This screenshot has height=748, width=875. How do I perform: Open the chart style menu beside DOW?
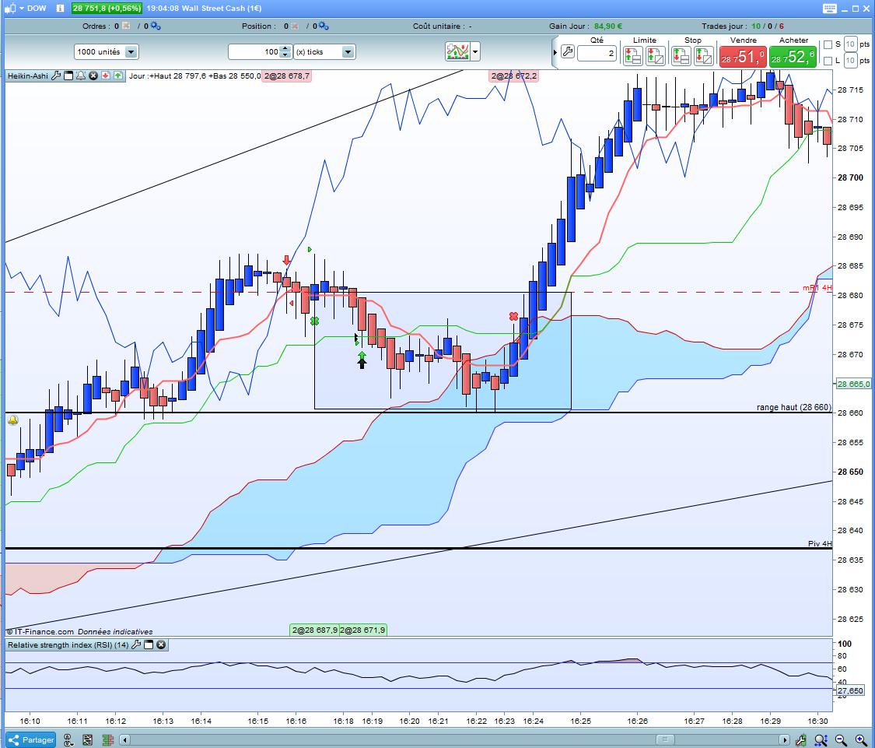click(15, 9)
